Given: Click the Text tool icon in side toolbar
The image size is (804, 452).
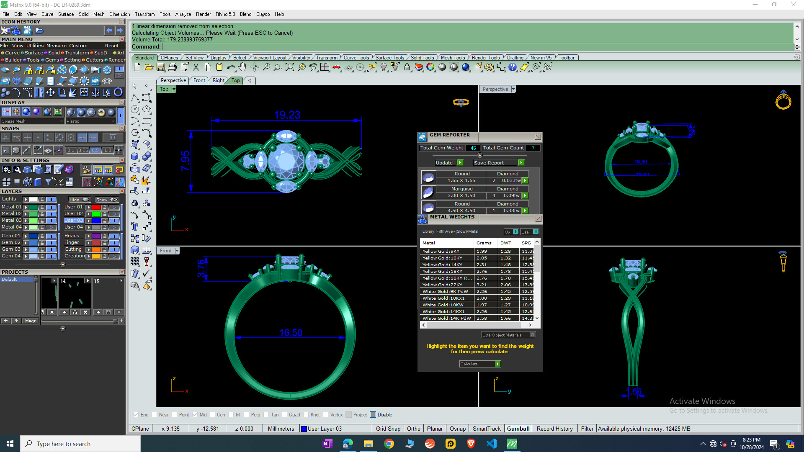Looking at the screenshot, I should pos(135,226).
